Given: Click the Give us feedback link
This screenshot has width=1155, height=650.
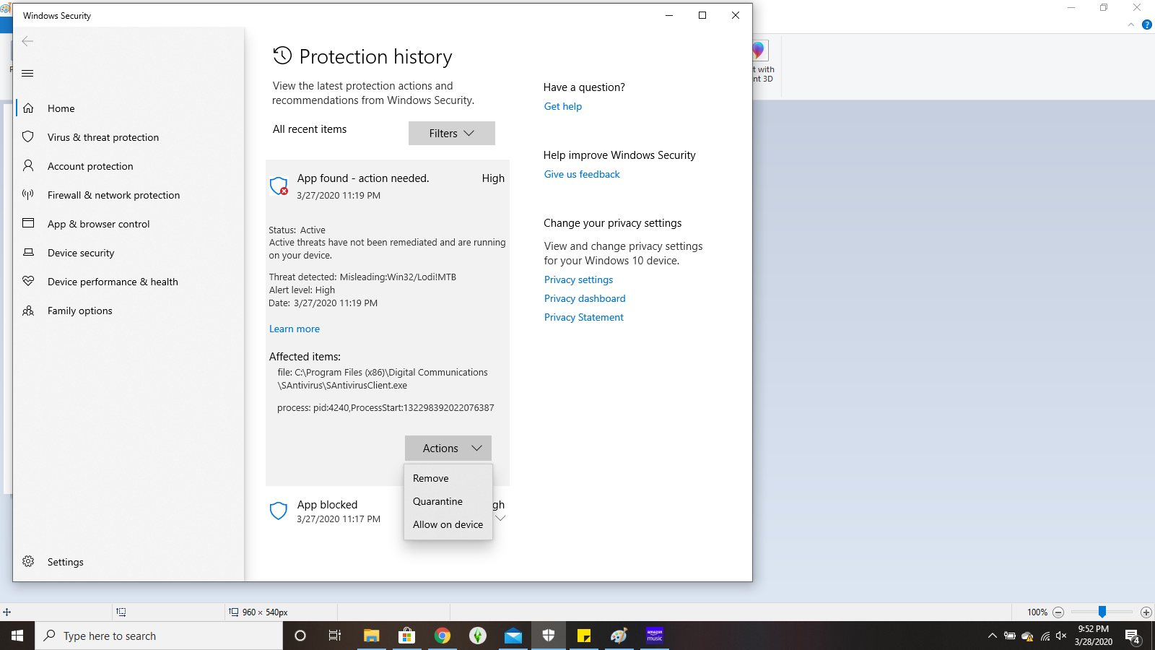Looking at the screenshot, I should click(582, 174).
